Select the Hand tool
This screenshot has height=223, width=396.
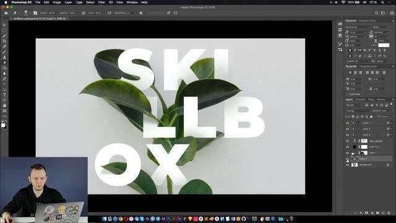[4, 105]
